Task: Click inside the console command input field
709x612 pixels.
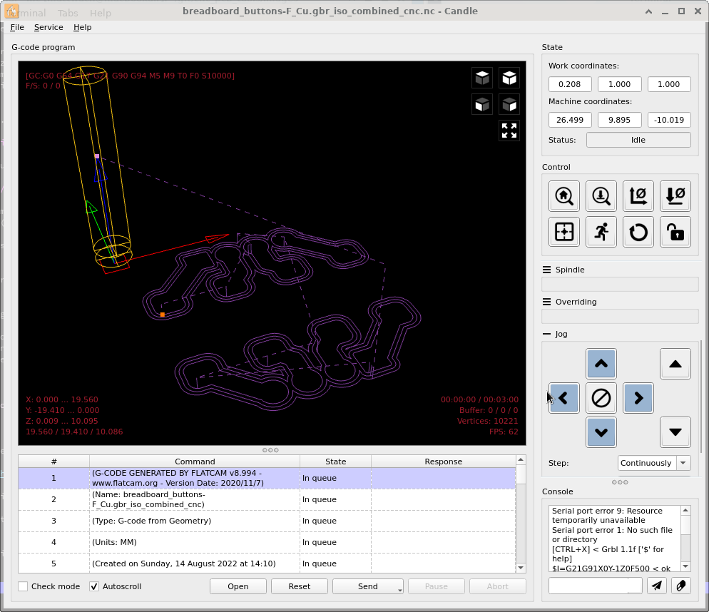Action: pyautogui.click(x=595, y=585)
